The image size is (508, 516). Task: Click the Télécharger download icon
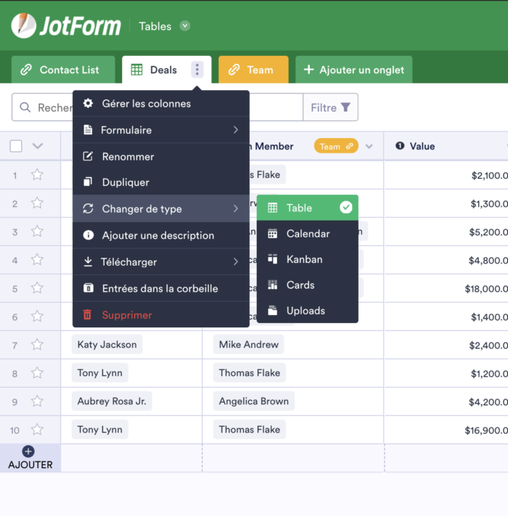click(88, 261)
